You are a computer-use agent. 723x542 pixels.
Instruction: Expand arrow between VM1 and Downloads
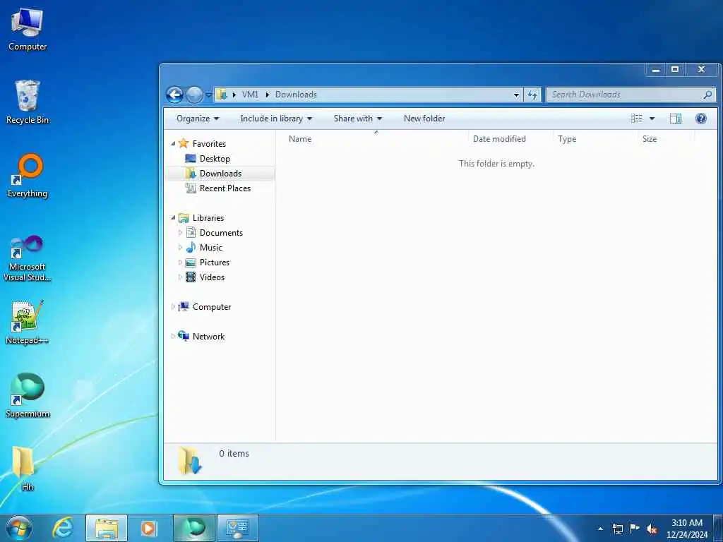[267, 95]
